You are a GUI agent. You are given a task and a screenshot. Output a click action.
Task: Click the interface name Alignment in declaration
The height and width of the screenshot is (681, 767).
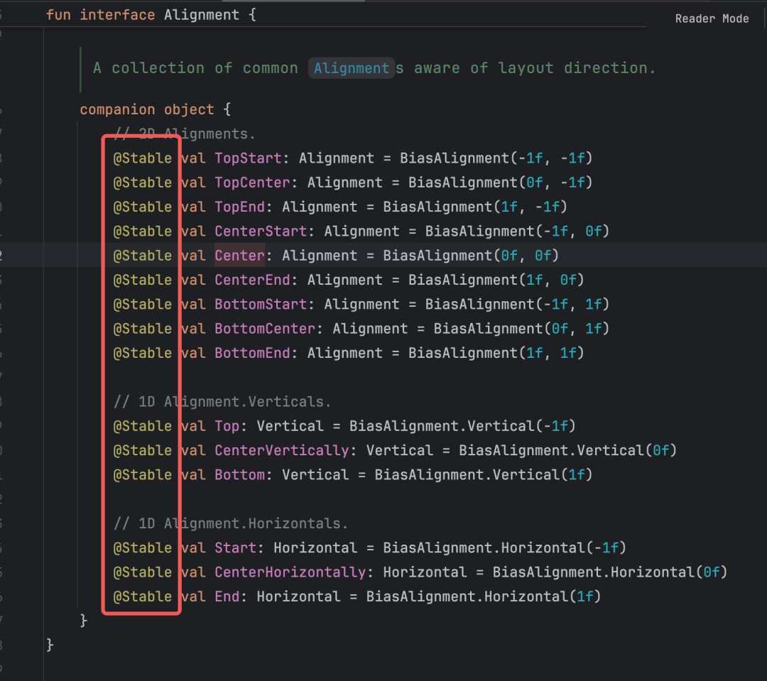tap(202, 15)
